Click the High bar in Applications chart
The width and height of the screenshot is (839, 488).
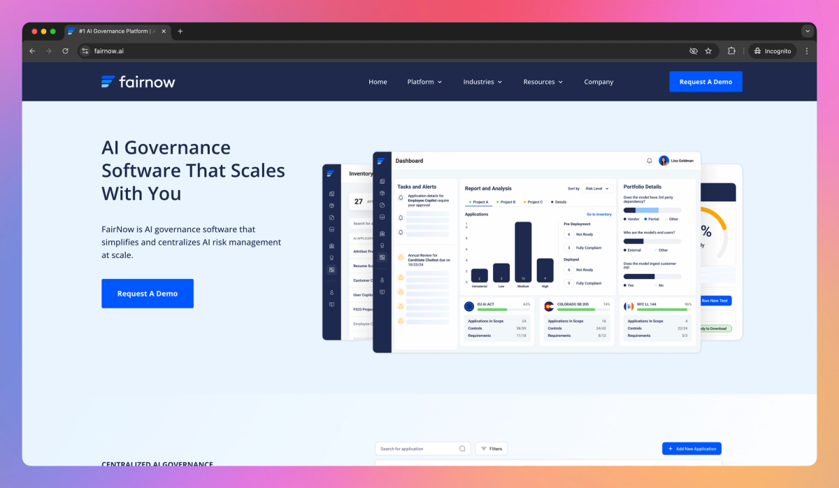coord(545,271)
